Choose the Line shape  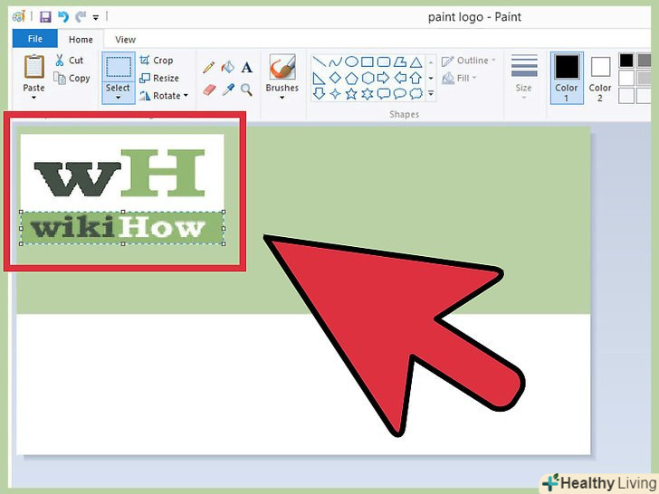click(320, 62)
